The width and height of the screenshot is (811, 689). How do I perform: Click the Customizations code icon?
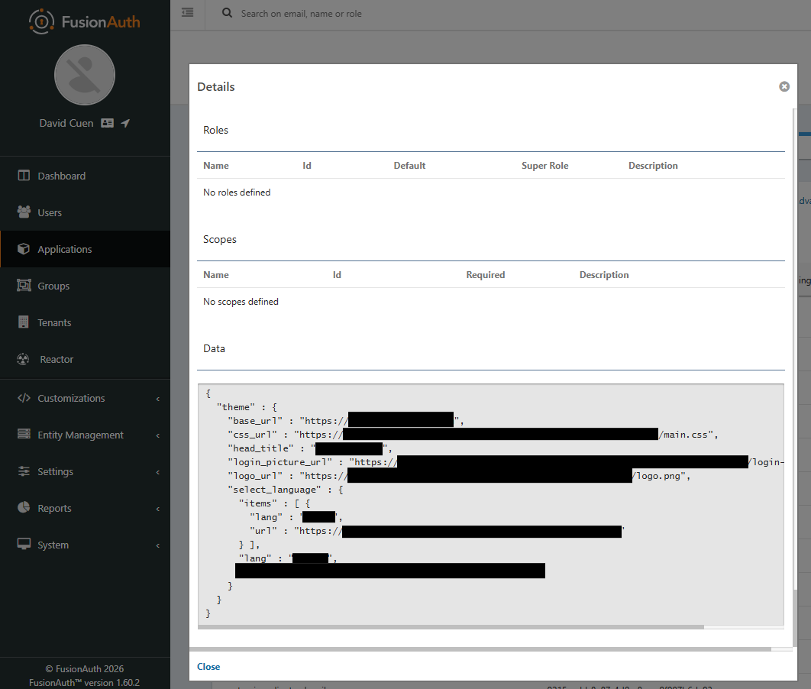(x=24, y=398)
